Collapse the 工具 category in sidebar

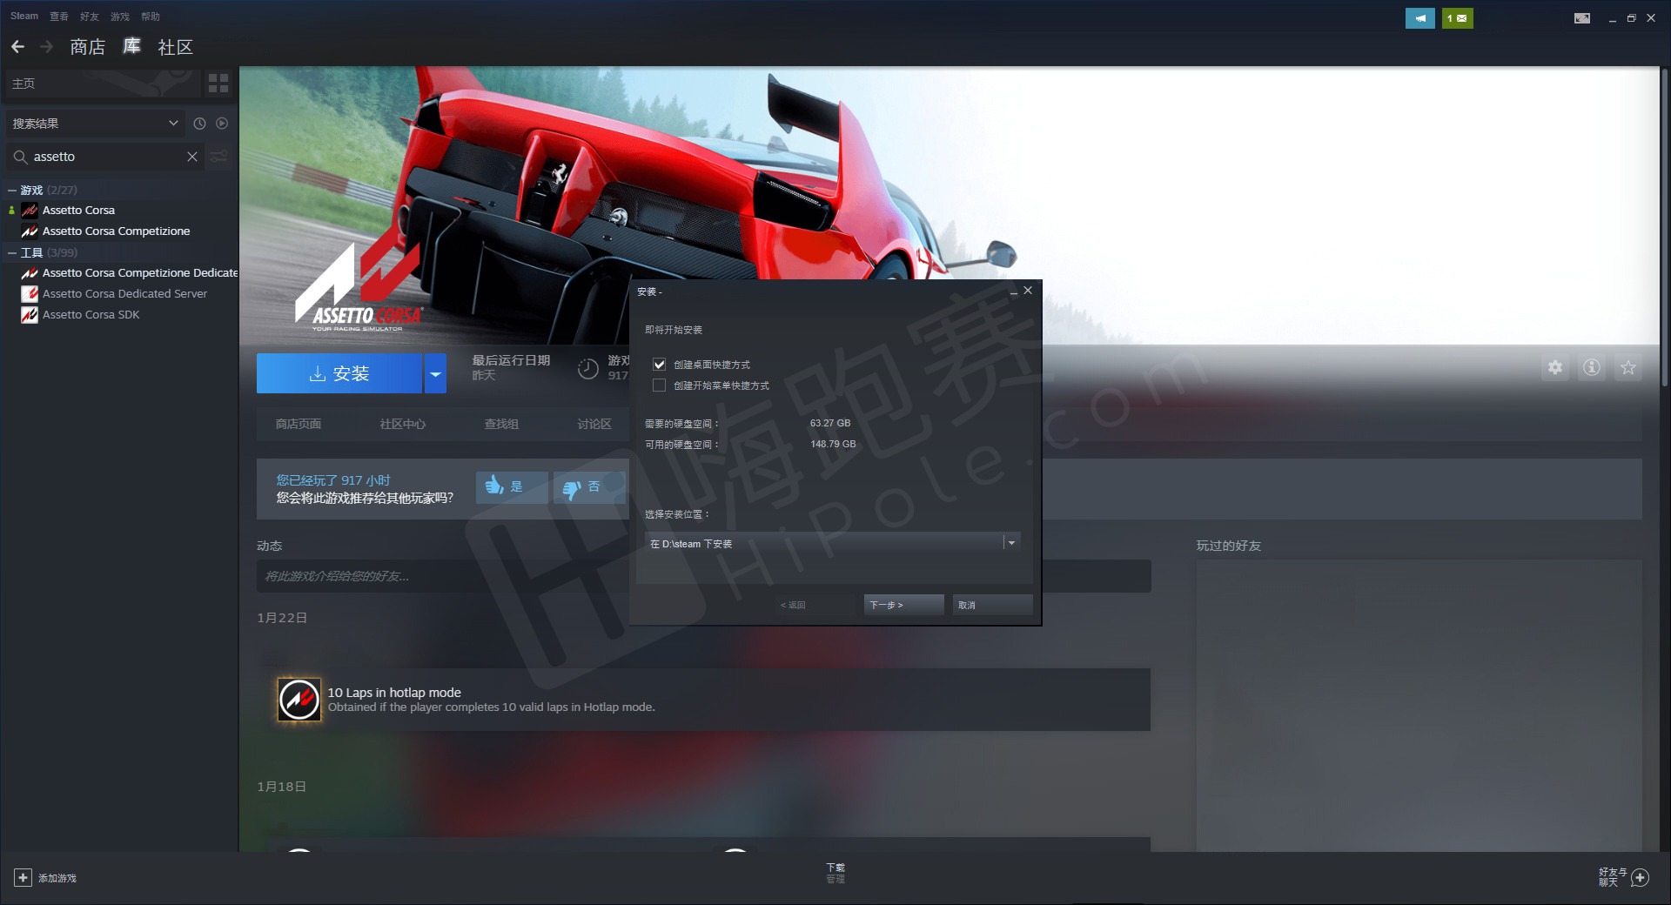click(12, 252)
